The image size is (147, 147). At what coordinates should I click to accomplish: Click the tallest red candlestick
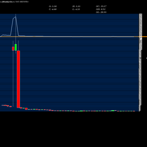pyautogui.click(x=18, y=79)
